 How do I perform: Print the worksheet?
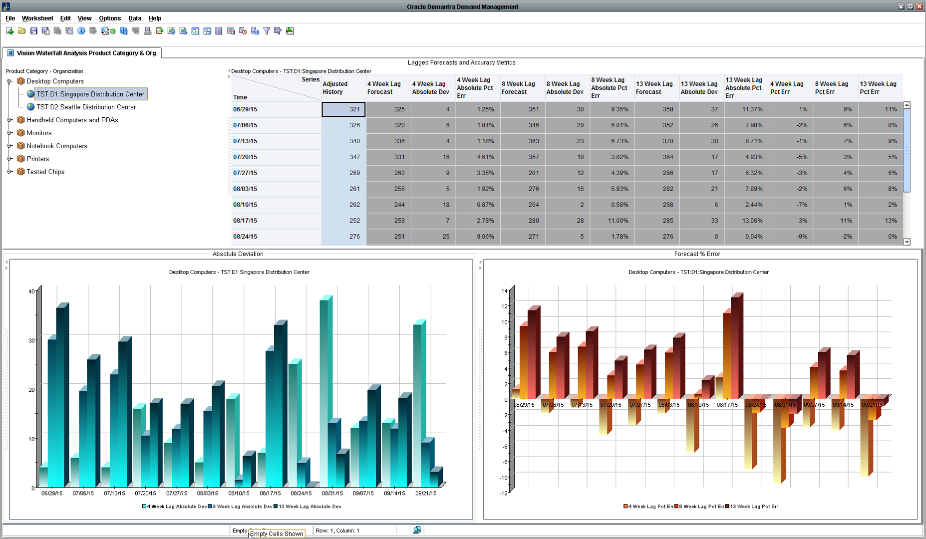[x=147, y=31]
